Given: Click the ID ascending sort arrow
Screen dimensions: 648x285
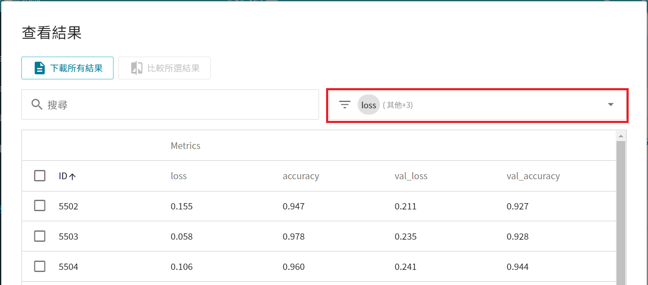Looking at the screenshot, I should tap(72, 177).
